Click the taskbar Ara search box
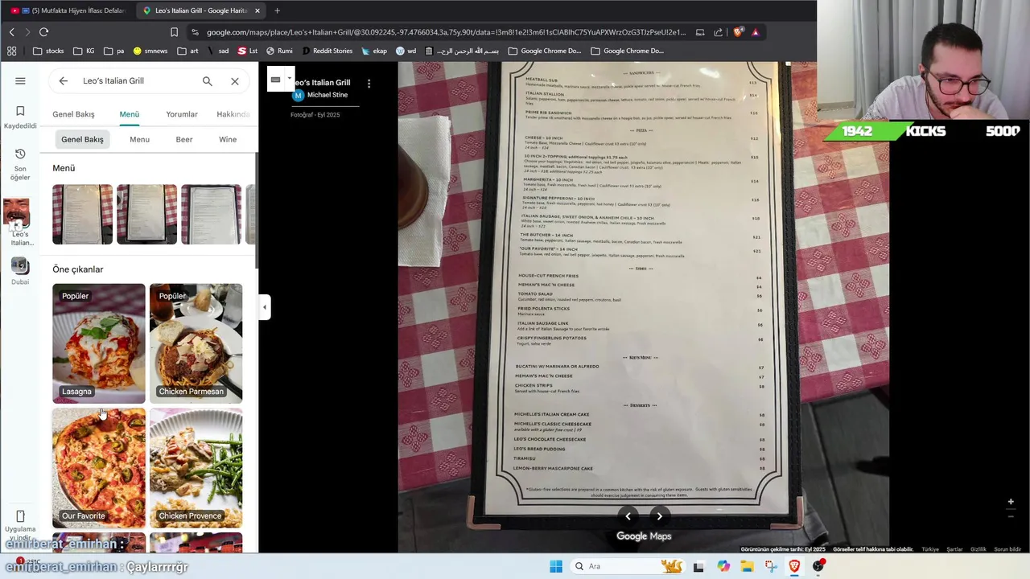The width and height of the screenshot is (1030, 579). [628, 566]
